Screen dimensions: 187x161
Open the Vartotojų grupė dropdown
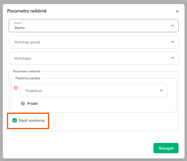pyautogui.click(x=93, y=42)
